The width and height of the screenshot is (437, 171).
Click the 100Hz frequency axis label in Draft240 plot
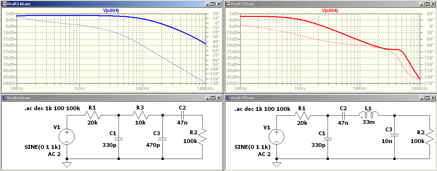[x=17, y=89]
